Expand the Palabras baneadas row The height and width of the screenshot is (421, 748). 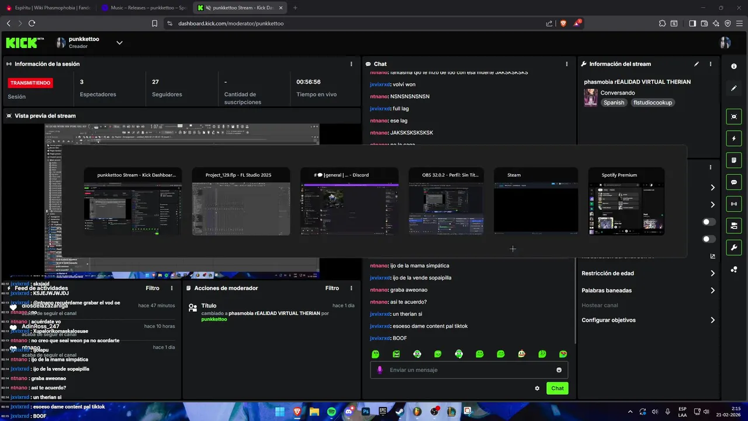click(x=647, y=291)
